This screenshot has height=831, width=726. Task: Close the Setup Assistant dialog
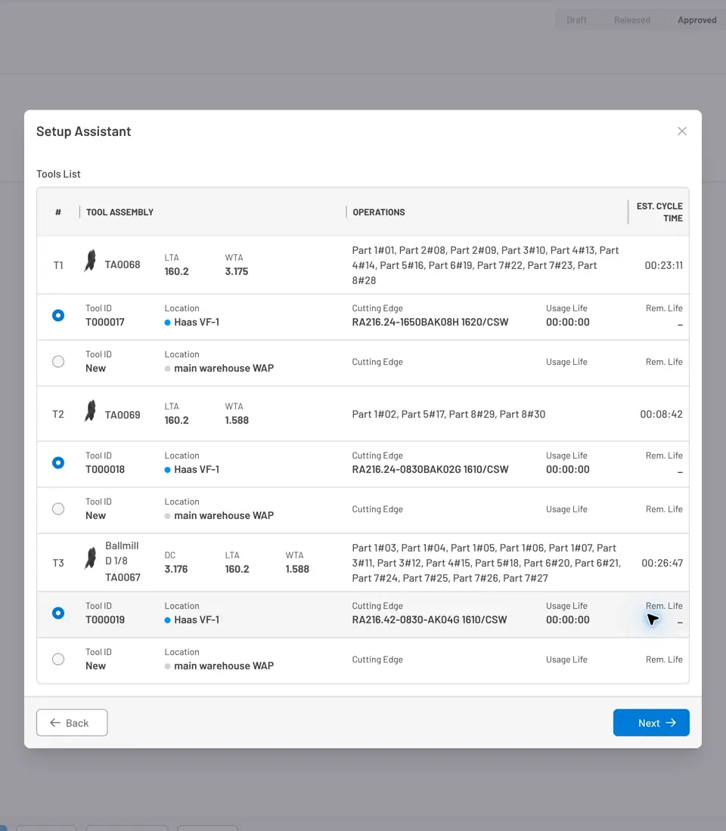(x=682, y=131)
